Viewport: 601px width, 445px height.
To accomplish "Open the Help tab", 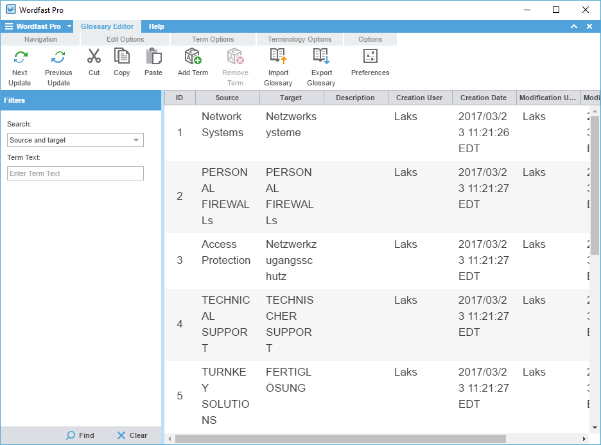I will pyautogui.click(x=157, y=26).
